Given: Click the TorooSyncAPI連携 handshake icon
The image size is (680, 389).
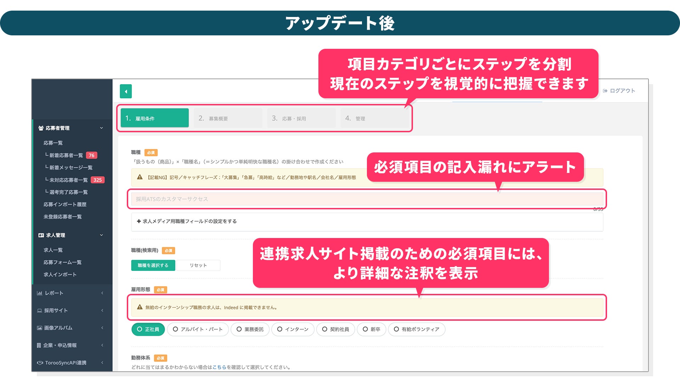Looking at the screenshot, I should coord(40,362).
